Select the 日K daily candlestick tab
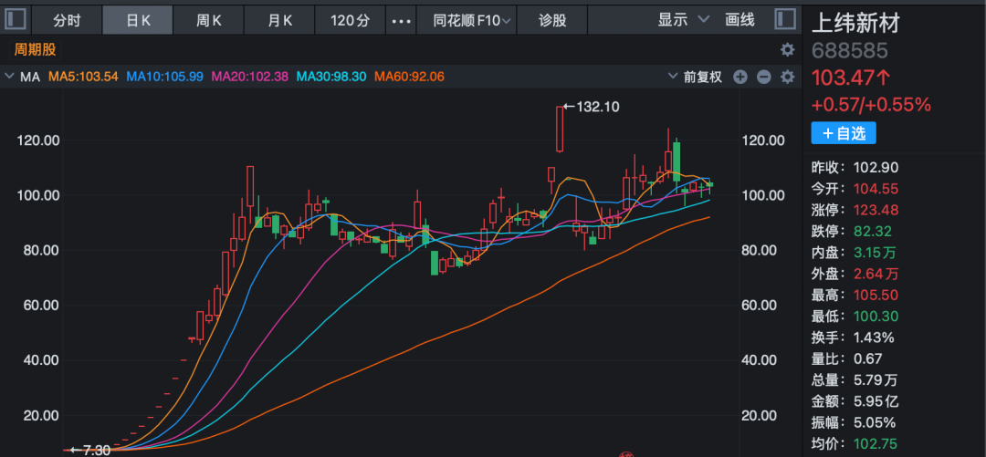 pos(137,20)
